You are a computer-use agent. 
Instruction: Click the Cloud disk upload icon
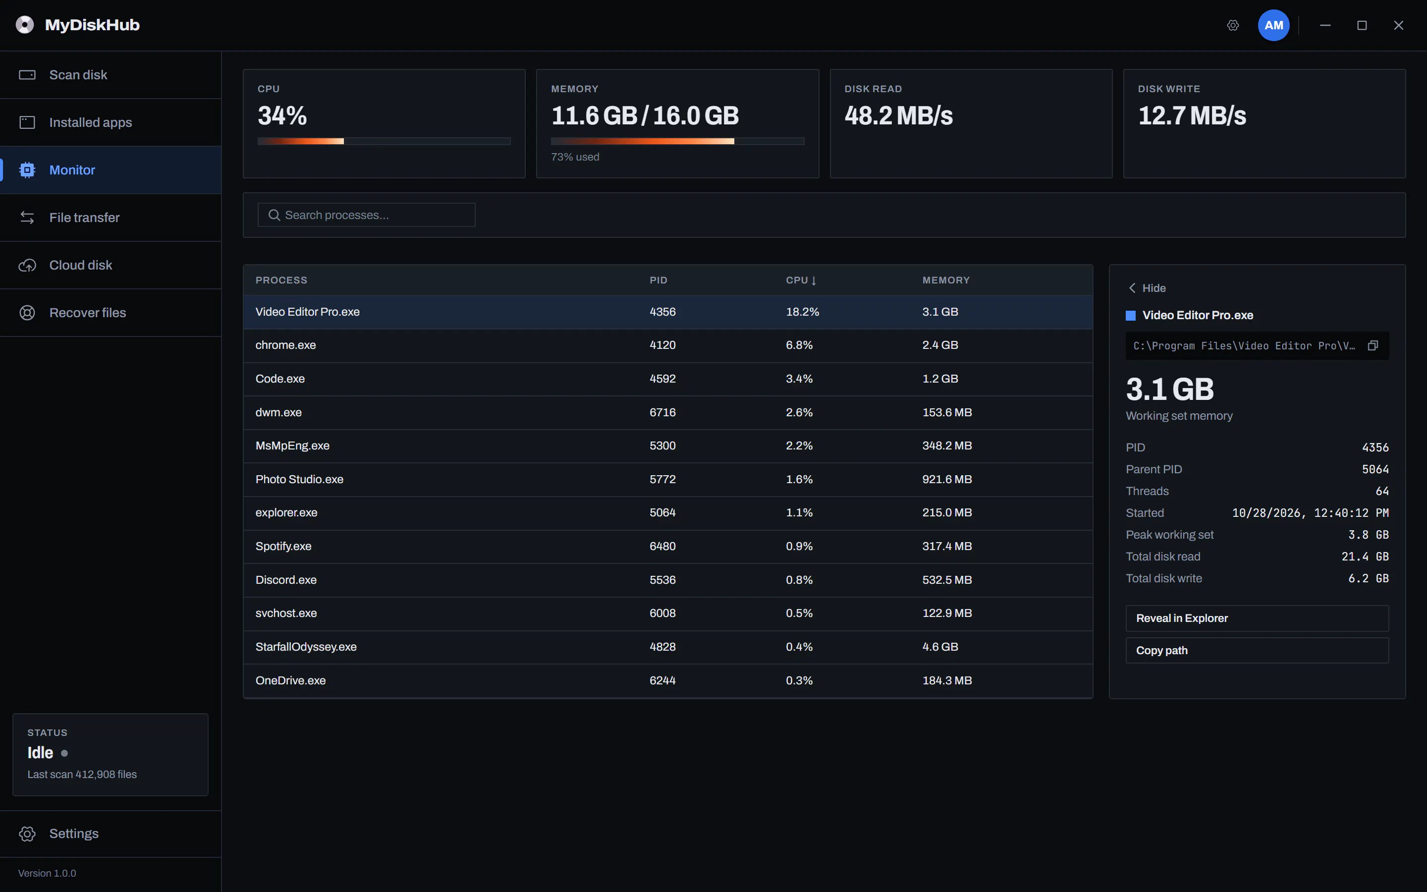pos(27,266)
